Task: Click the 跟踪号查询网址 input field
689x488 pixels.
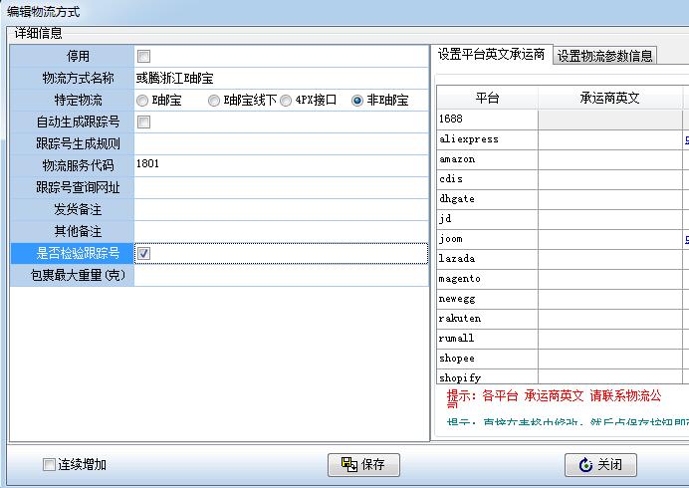Action: point(281,187)
